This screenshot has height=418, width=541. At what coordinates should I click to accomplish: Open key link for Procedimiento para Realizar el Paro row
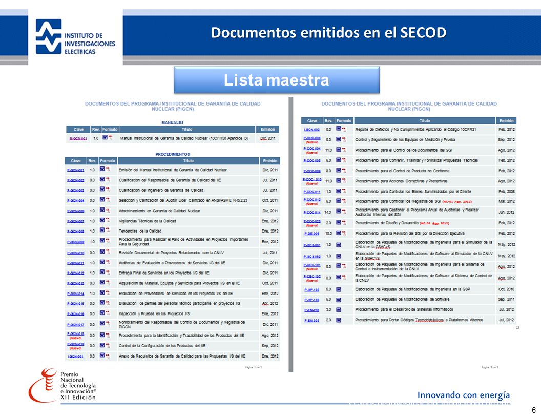[x=75, y=242]
